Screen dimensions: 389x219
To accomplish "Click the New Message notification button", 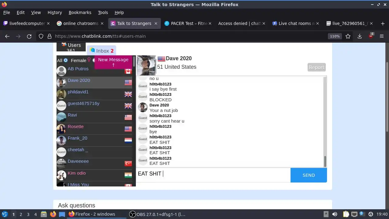I will (x=113, y=62).
